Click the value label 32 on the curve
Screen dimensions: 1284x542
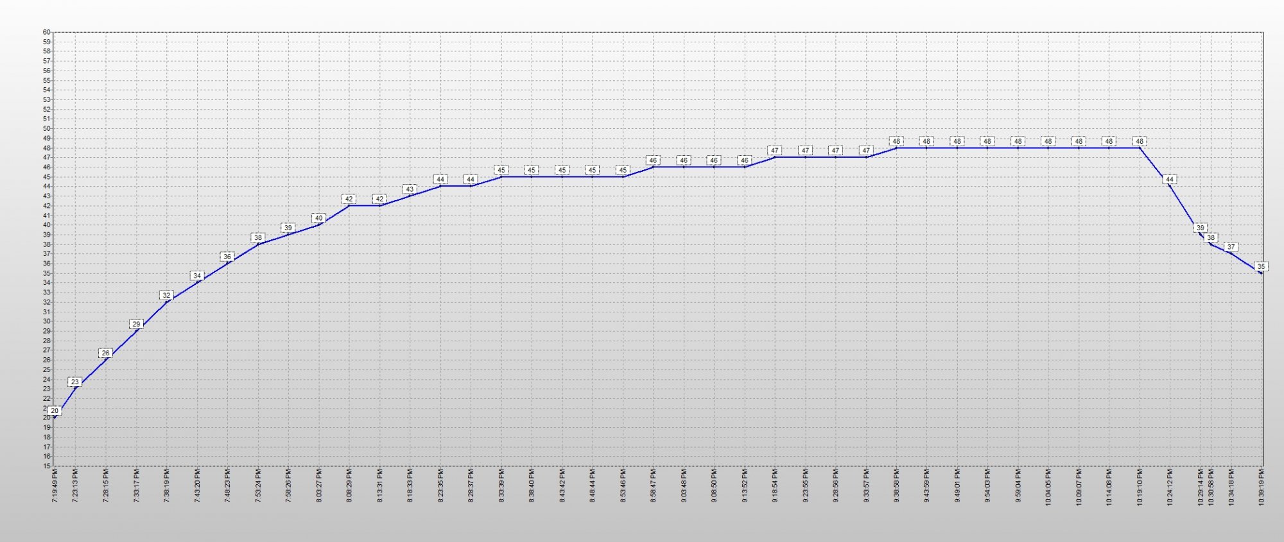click(x=166, y=295)
